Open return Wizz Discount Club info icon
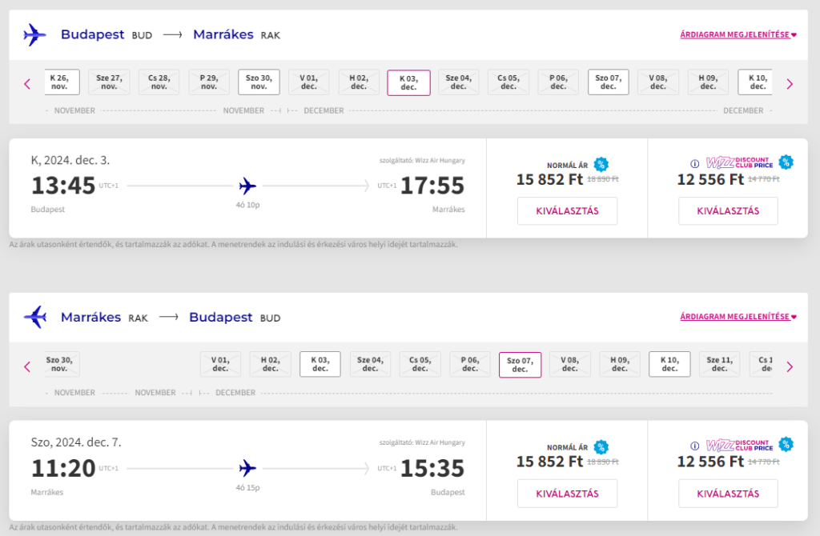 click(694, 446)
